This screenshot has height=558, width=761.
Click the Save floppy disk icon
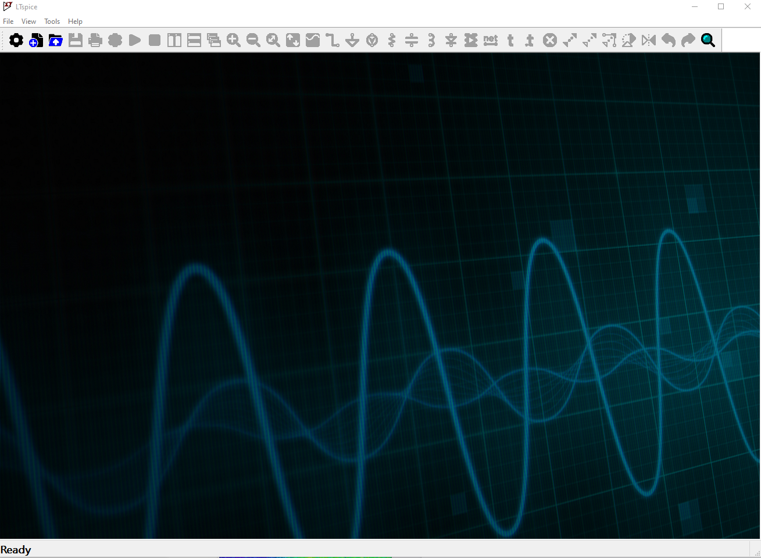tap(76, 40)
